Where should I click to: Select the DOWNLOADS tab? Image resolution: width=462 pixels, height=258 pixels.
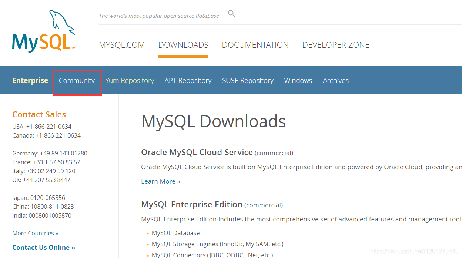183,45
